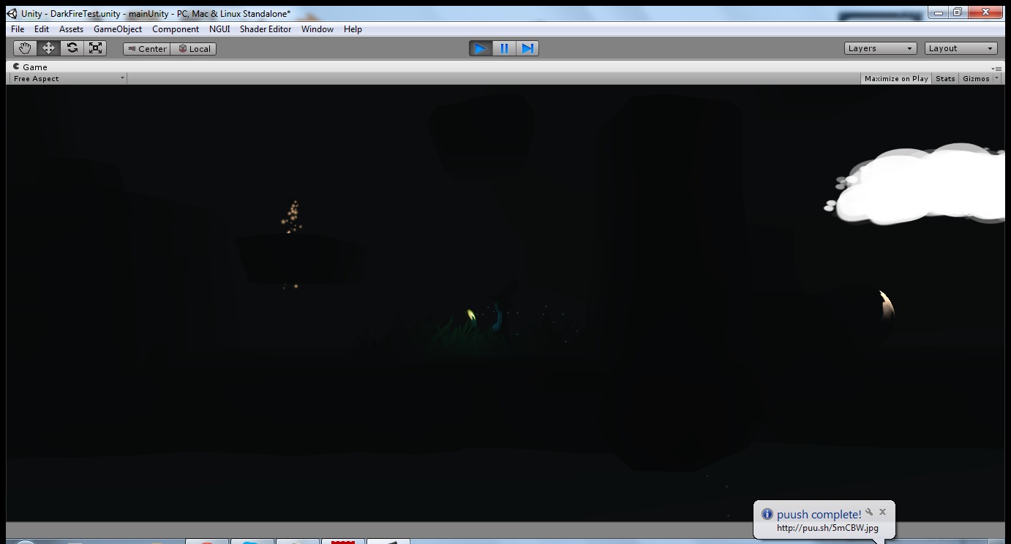Select the Rotate tool
The height and width of the screenshot is (544, 1011).
72,48
